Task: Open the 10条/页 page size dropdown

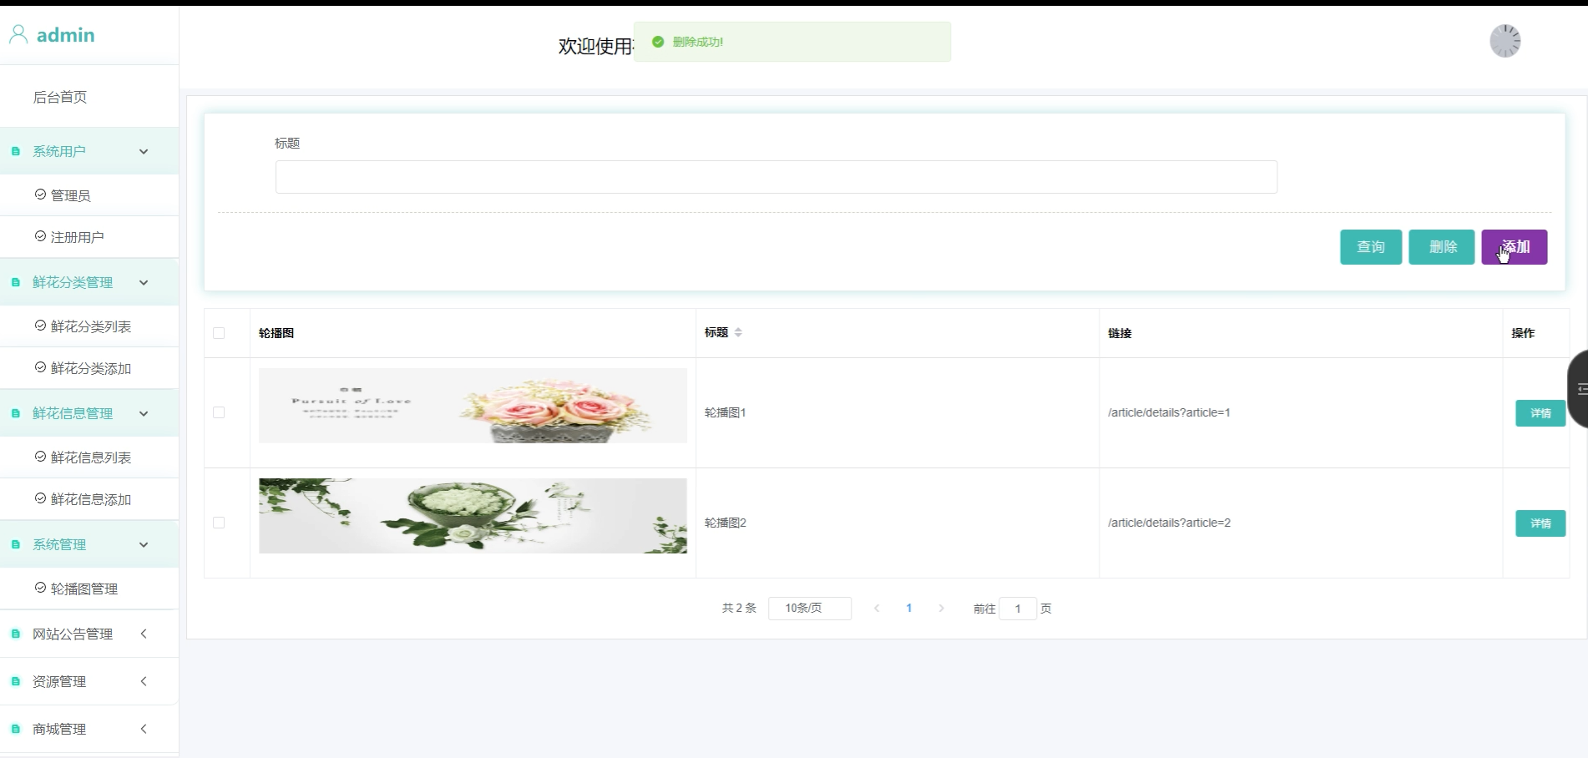Action: coord(810,609)
